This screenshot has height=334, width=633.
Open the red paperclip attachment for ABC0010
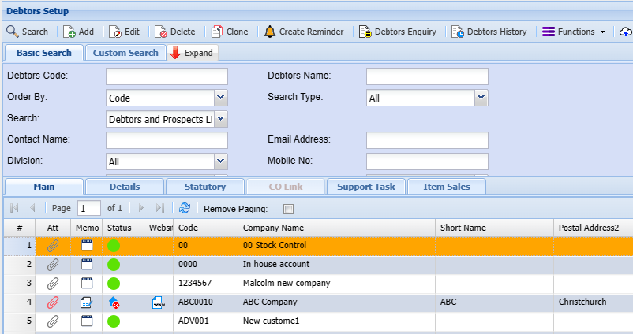point(53,302)
